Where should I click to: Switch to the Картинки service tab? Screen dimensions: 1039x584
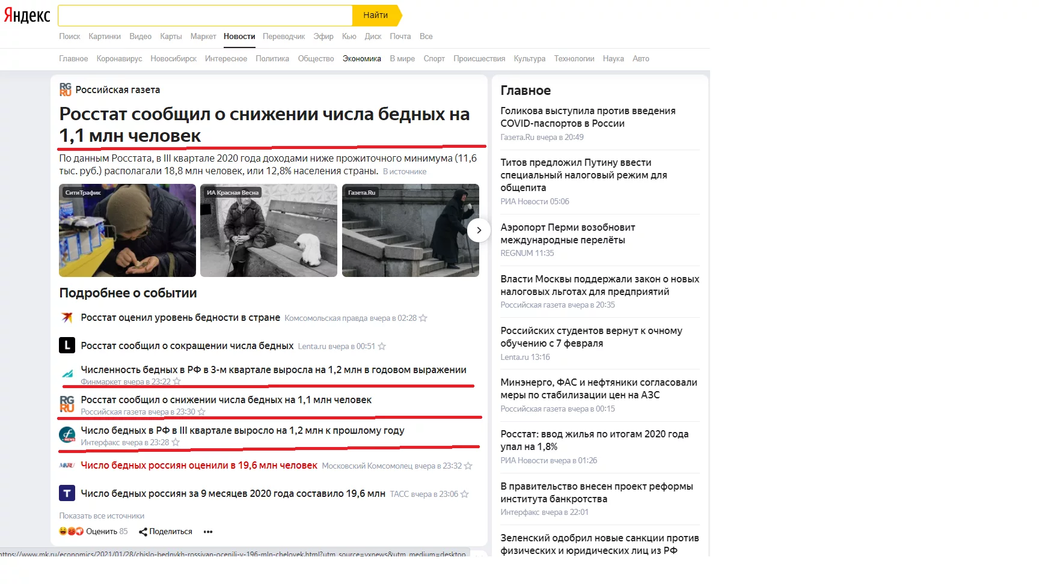coord(105,36)
